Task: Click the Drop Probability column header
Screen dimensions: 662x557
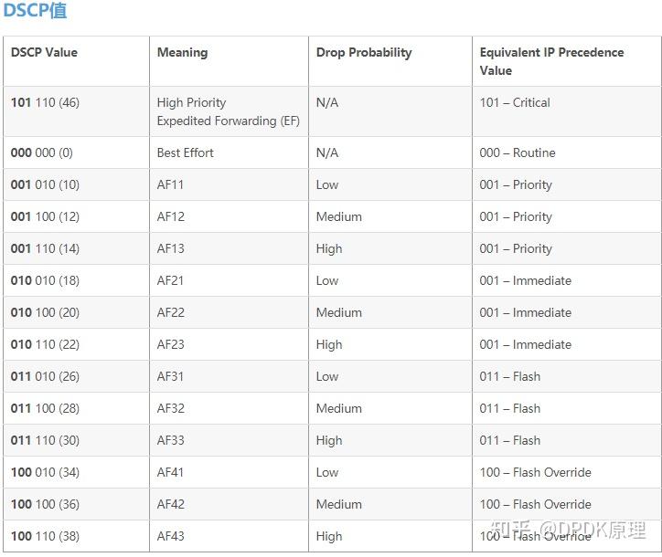Action: point(364,53)
